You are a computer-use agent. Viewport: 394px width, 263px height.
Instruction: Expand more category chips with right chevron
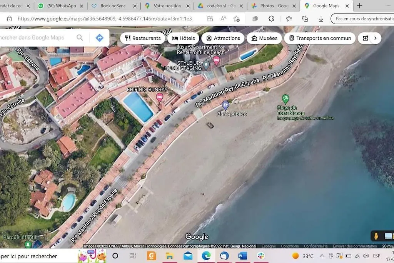point(376,38)
